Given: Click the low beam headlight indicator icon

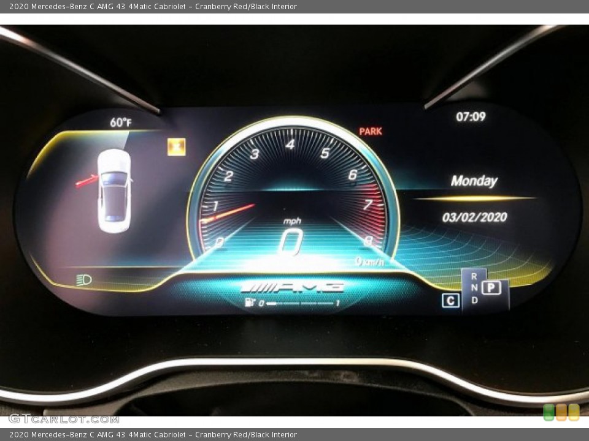Looking at the screenshot, I should coord(84,280).
